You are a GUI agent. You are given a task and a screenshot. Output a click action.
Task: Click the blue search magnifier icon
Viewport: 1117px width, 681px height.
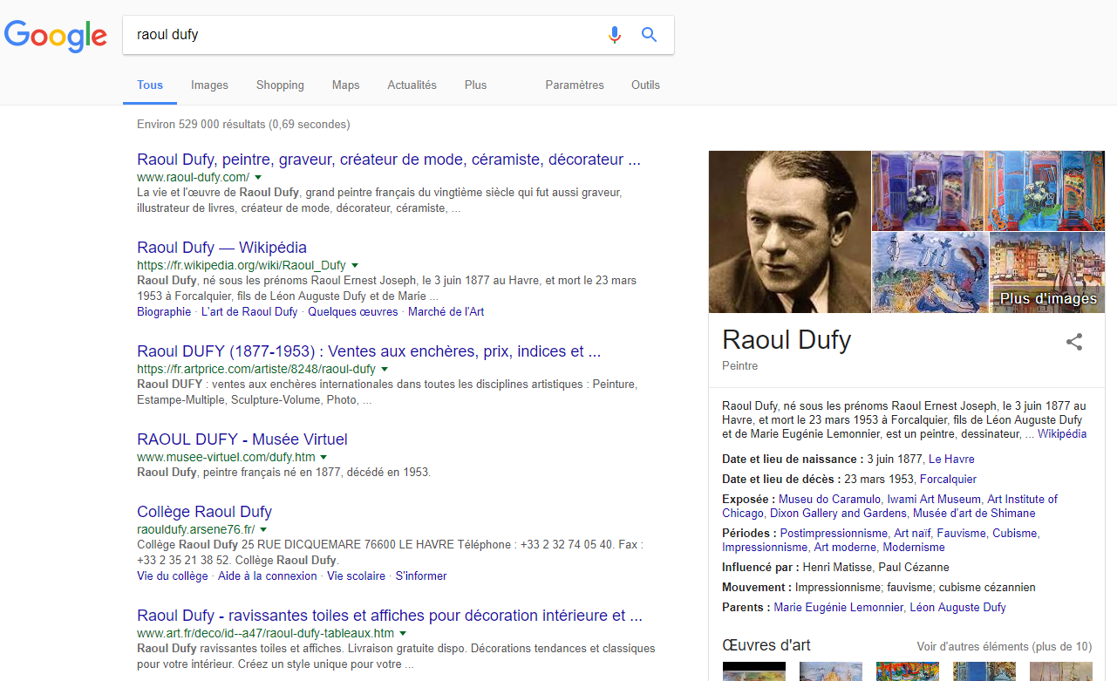tap(649, 35)
